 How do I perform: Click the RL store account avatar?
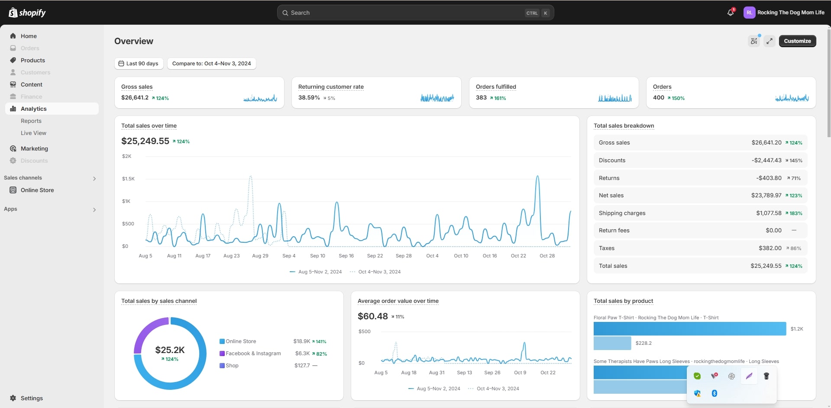coord(749,13)
